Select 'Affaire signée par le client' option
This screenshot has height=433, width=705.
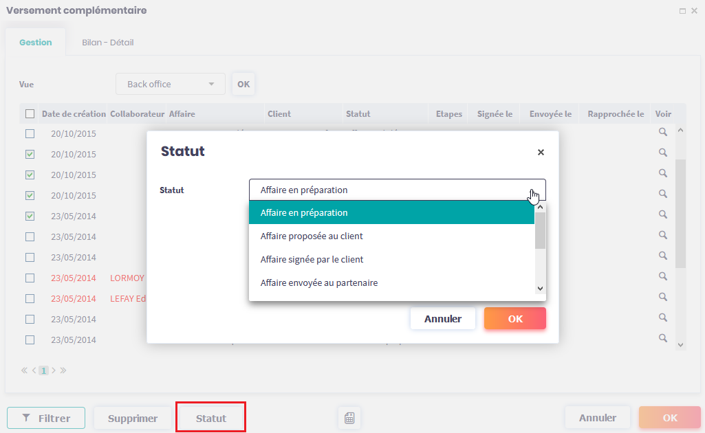click(312, 260)
